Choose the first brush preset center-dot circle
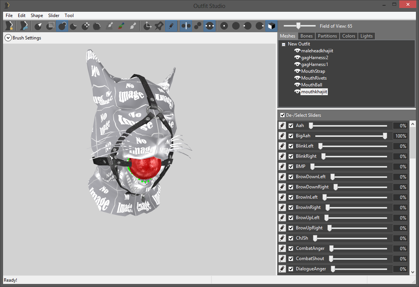 pyautogui.click(x=224, y=26)
